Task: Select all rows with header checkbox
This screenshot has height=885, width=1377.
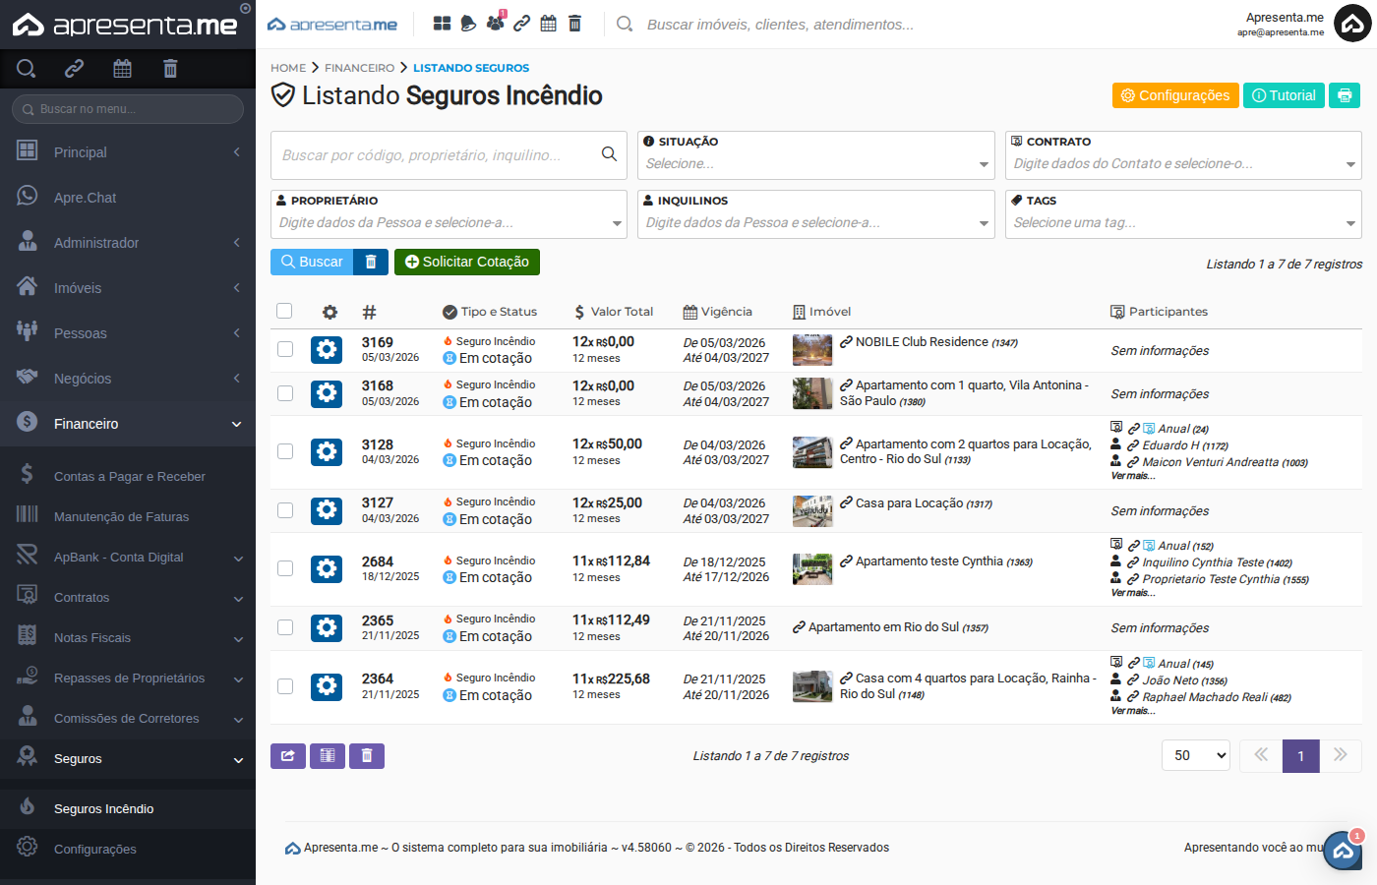Action: 284,311
